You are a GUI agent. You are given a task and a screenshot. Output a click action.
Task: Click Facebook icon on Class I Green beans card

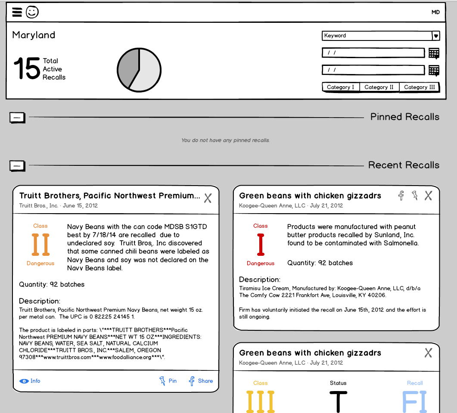click(x=401, y=196)
